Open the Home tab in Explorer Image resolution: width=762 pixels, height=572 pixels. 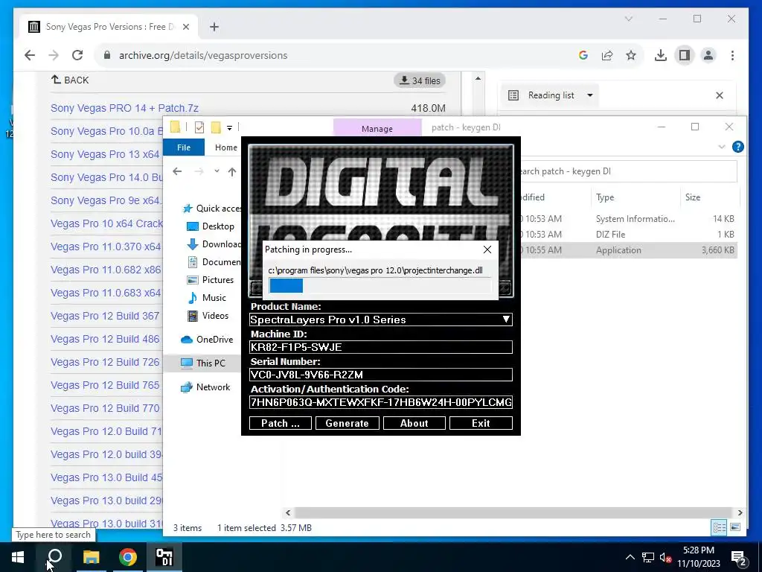point(226,147)
